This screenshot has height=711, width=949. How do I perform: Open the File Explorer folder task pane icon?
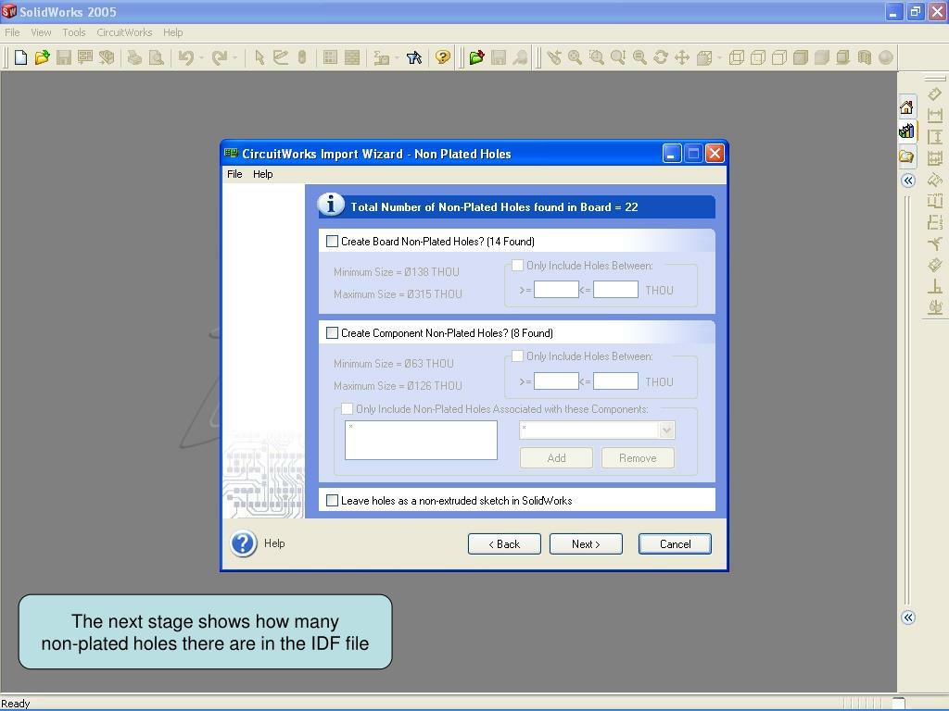pyautogui.click(x=906, y=156)
